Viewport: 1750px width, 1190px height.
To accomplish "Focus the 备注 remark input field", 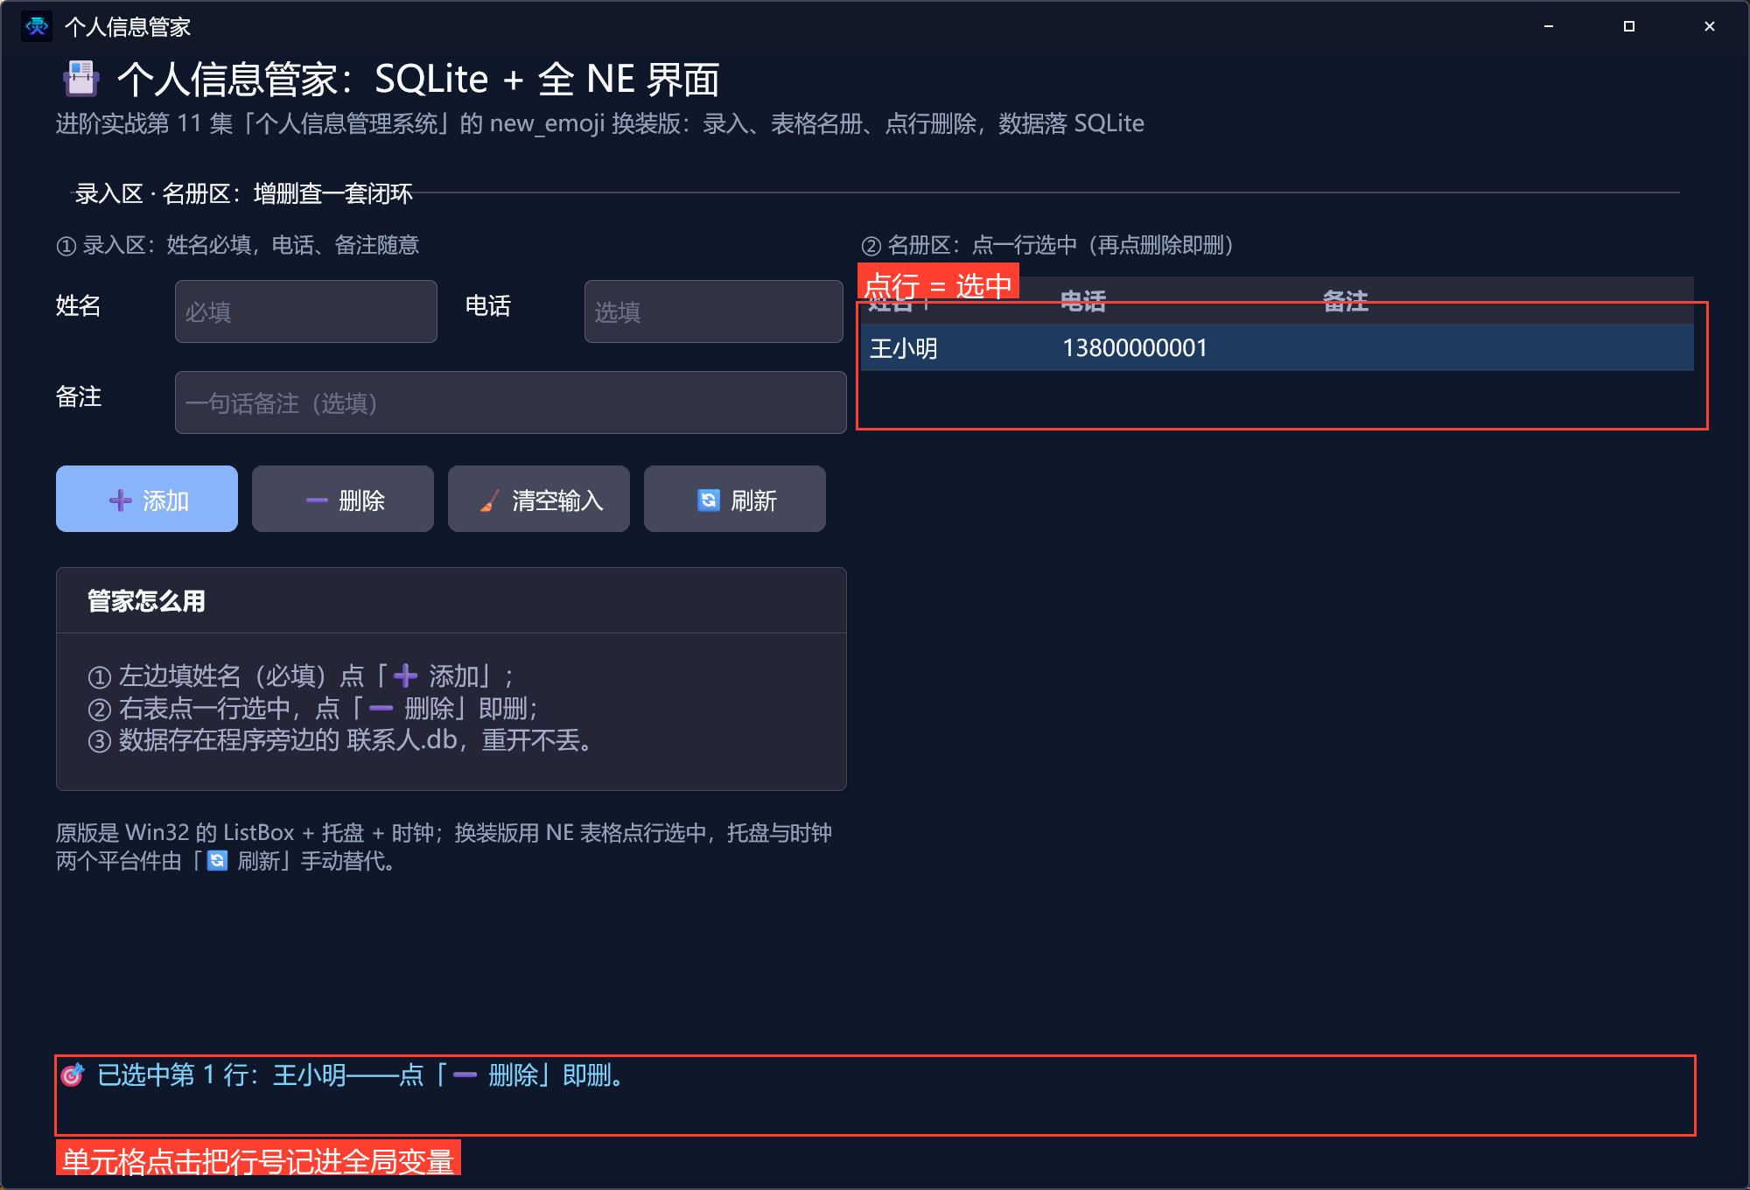I will point(511,402).
